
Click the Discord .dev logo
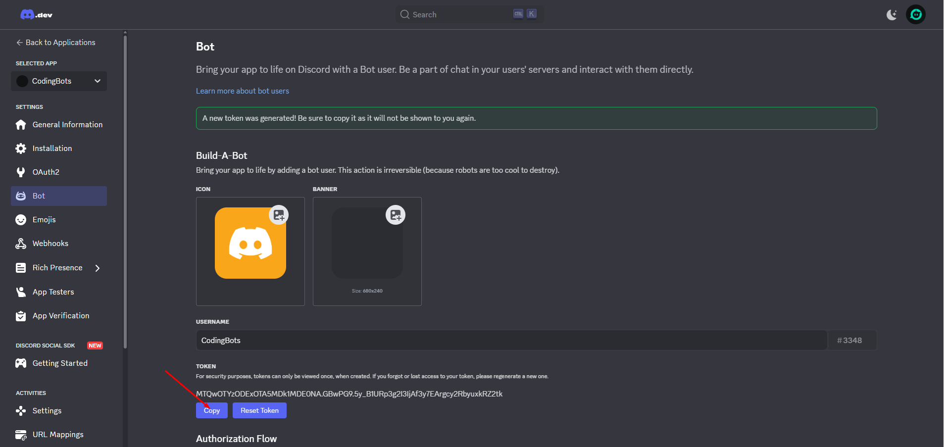pos(36,15)
